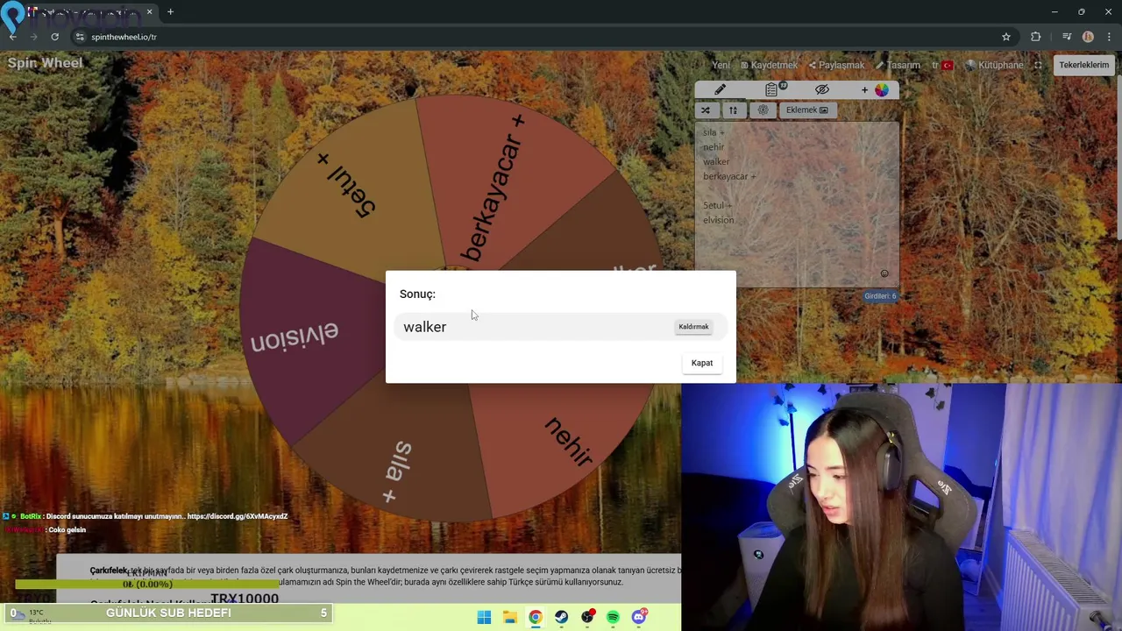
Task: Sort the entries with the sort icon
Action: click(733, 110)
